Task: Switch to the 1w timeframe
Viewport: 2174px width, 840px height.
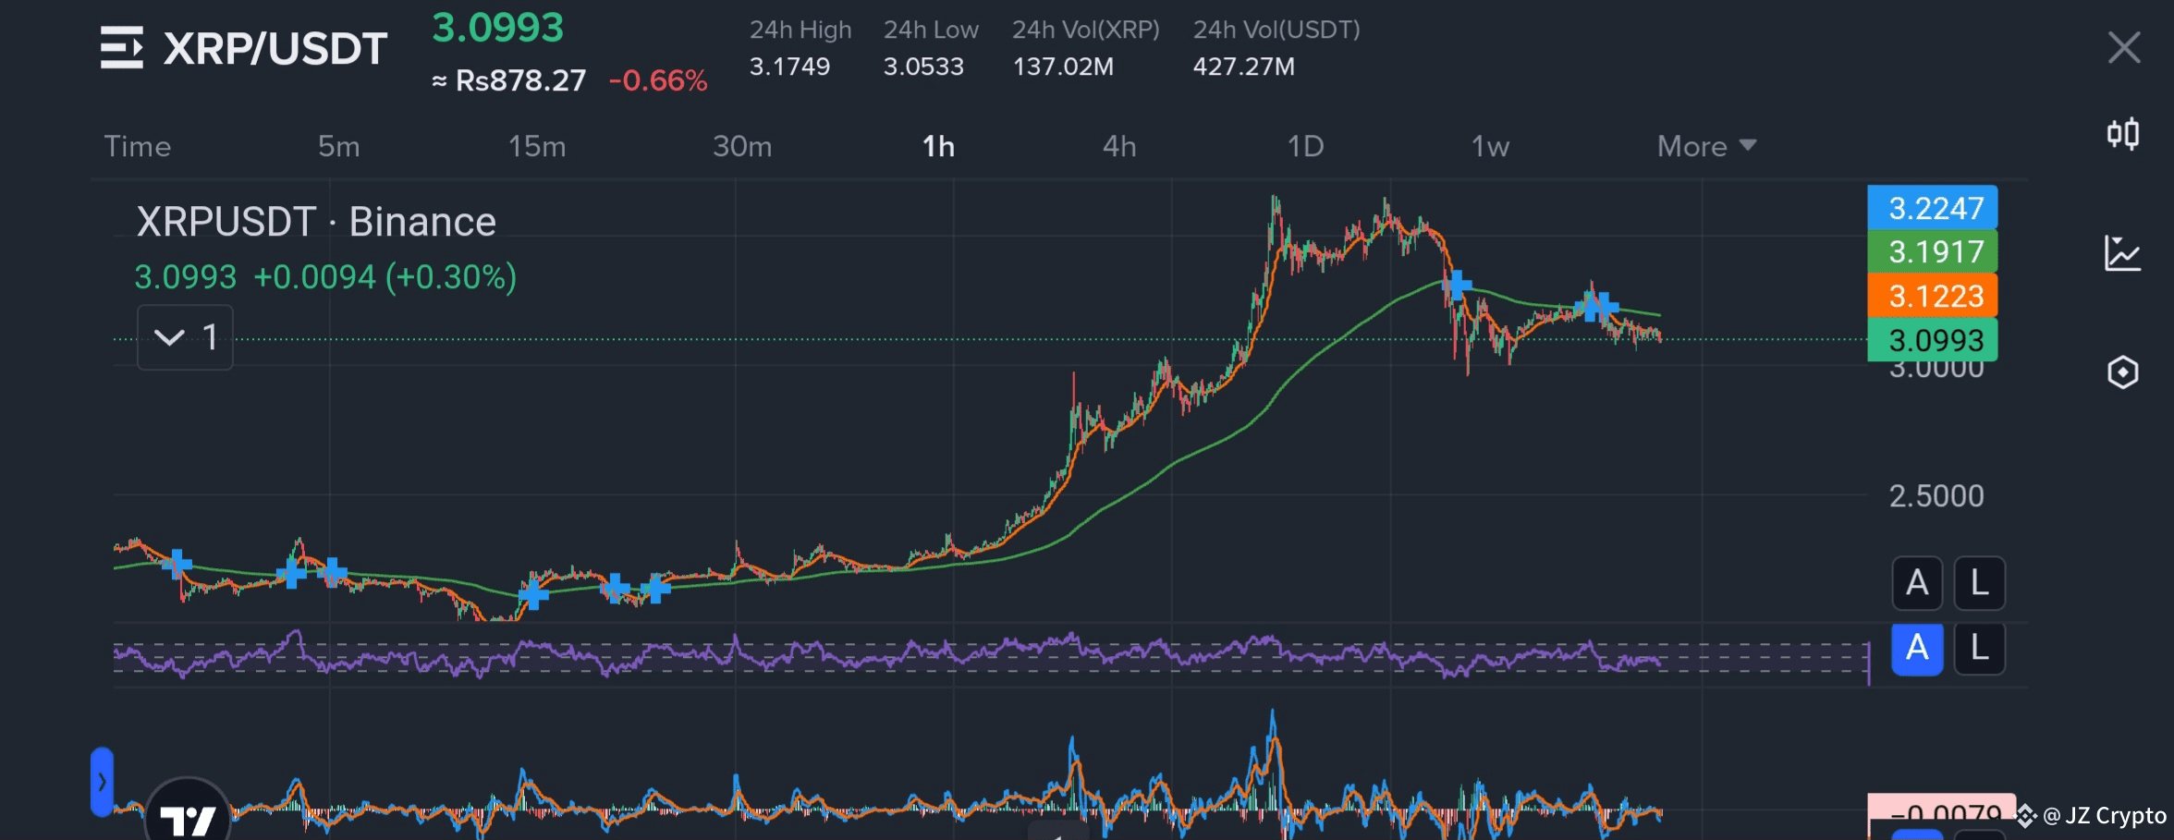Action: pos(1490,146)
